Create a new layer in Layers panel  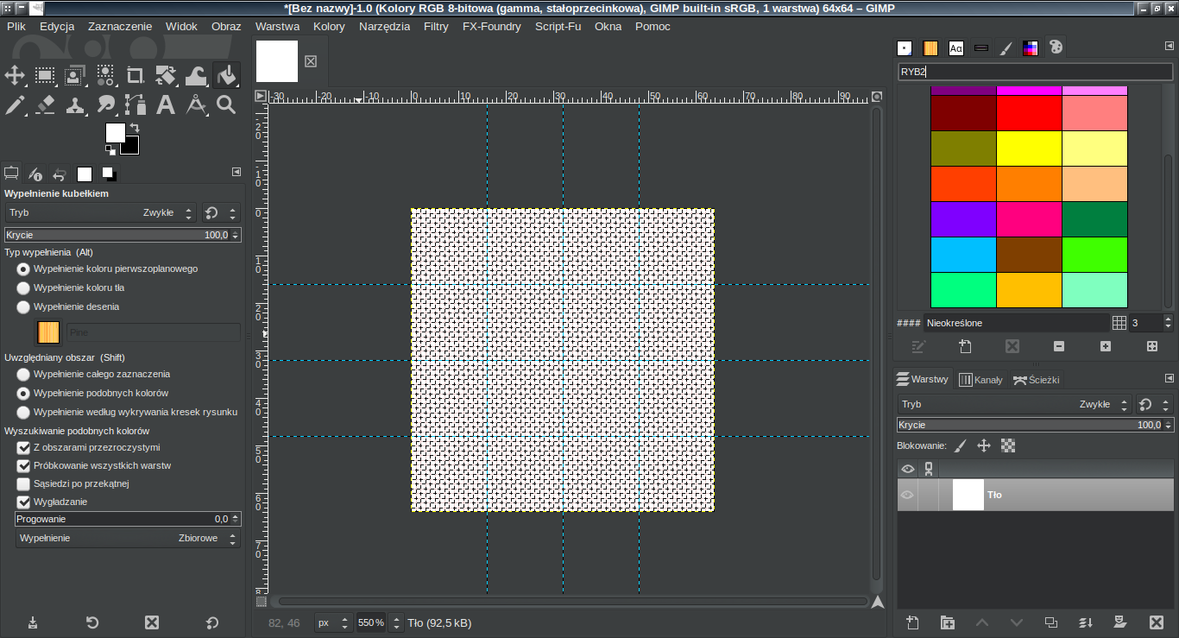tap(913, 622)
